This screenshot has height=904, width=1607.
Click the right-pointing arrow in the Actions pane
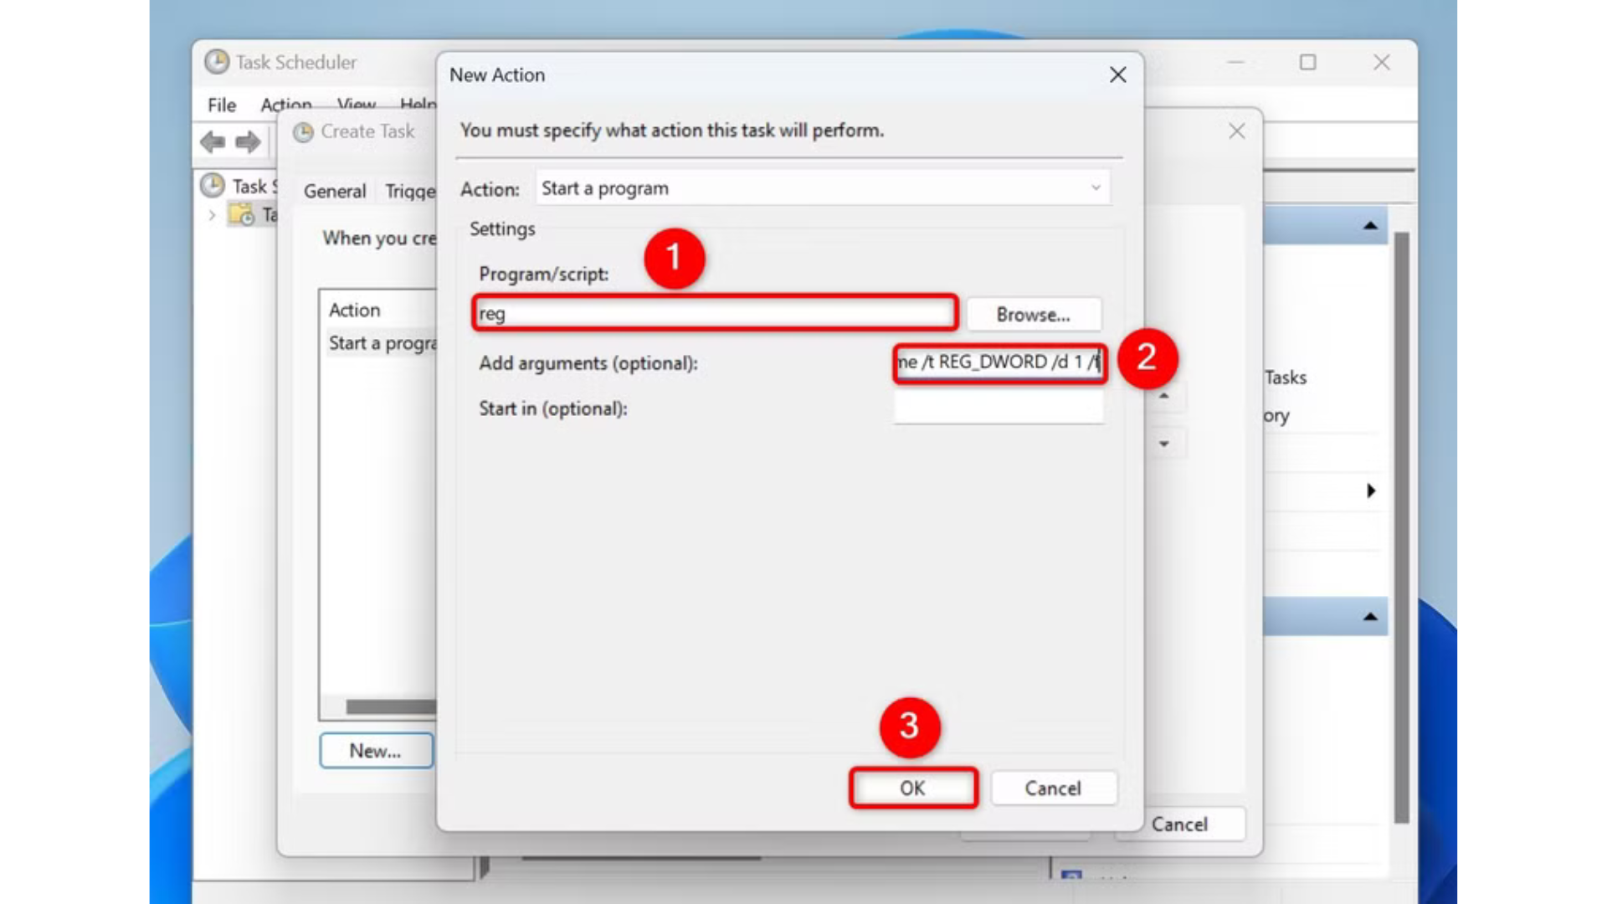coord(1371,491)
